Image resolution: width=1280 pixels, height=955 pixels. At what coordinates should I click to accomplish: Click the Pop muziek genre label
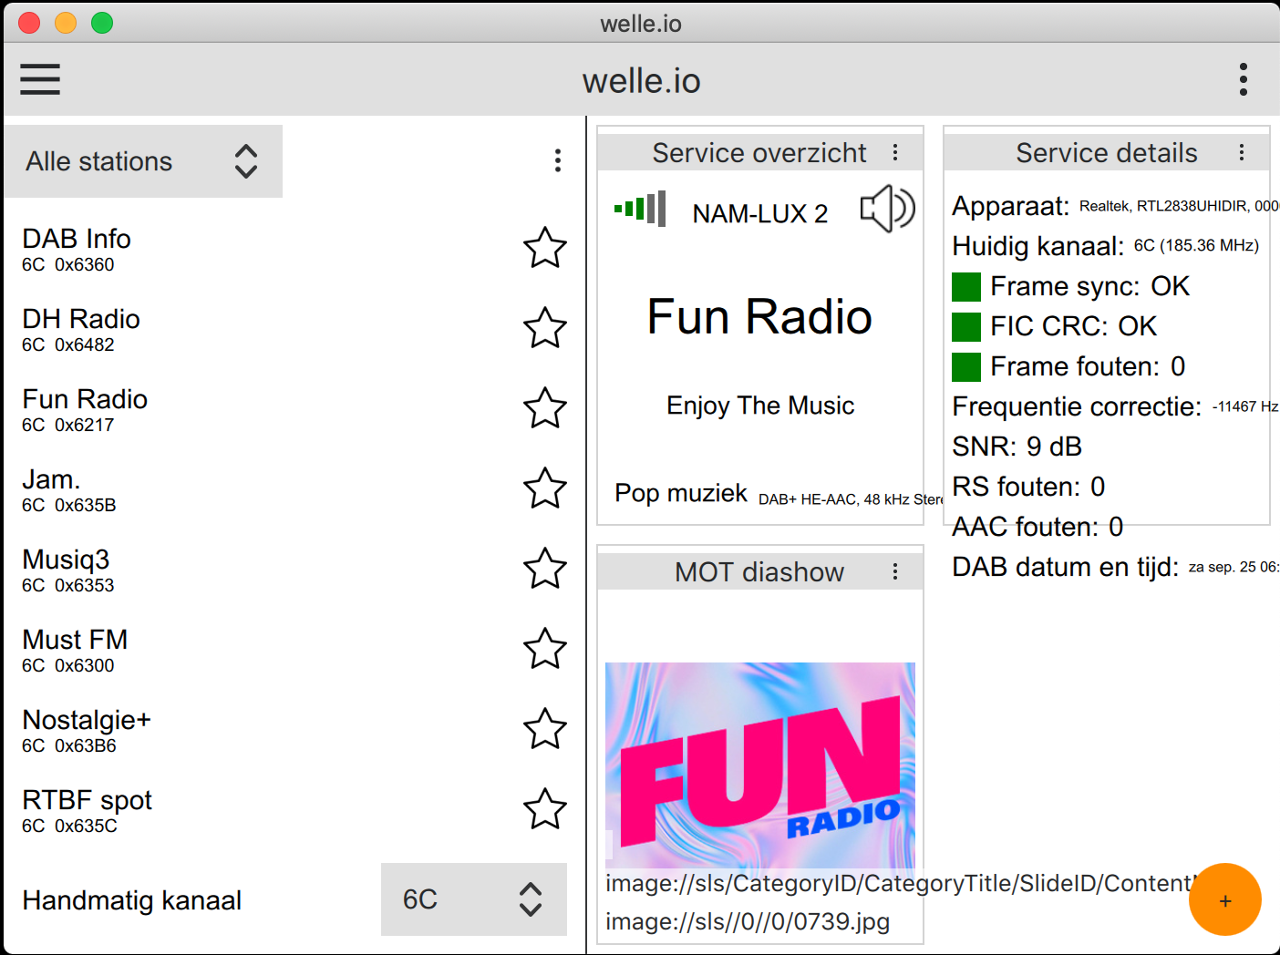(681, 493)
